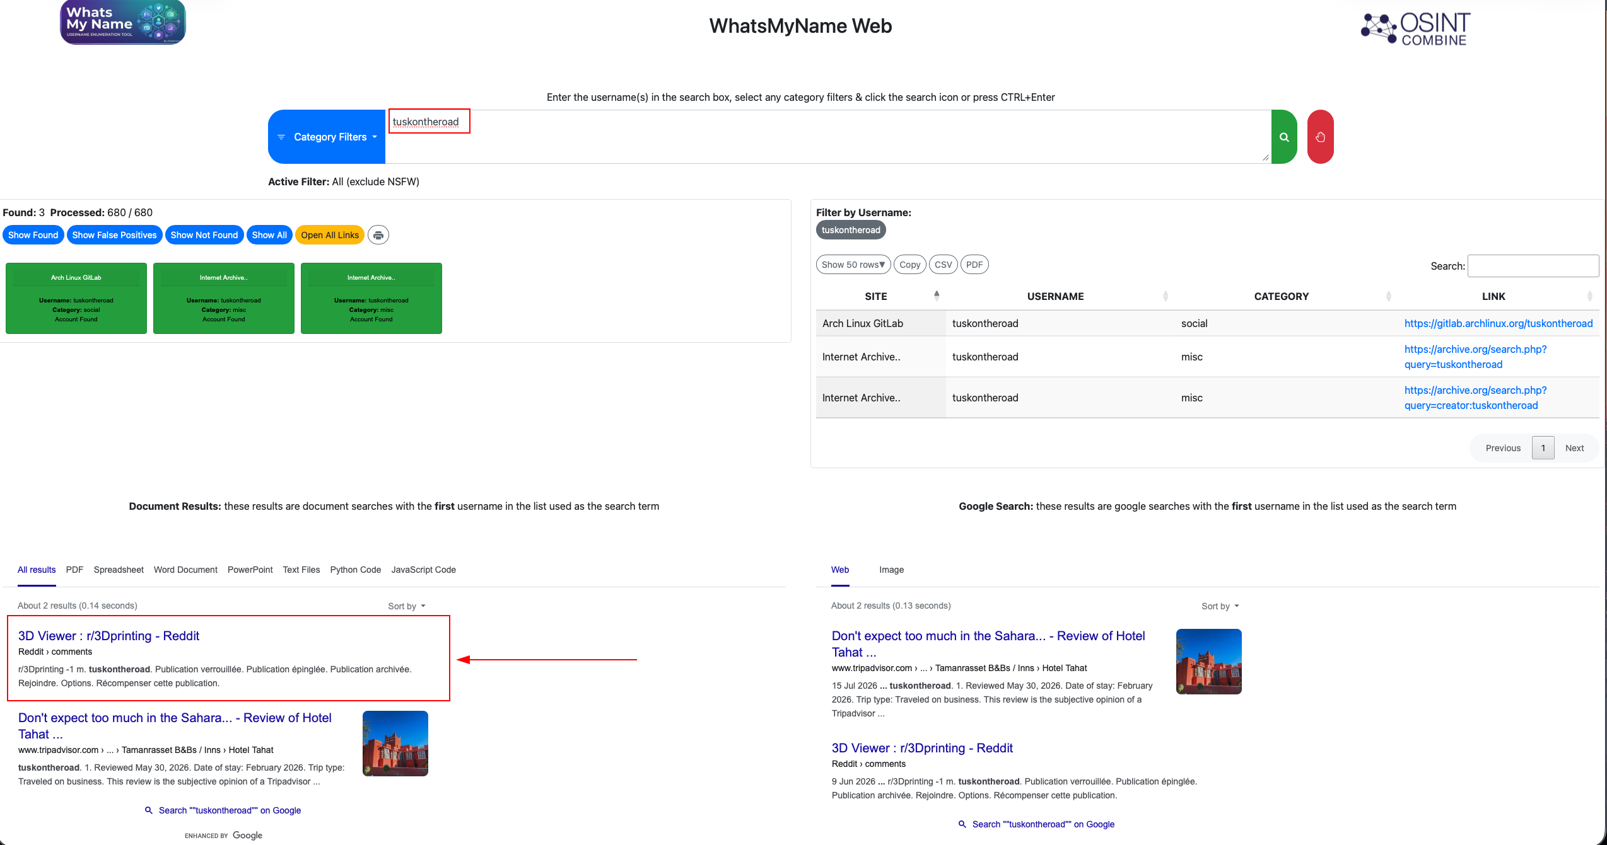The height and width of the screenshot is (845, 1607).
Task: Open 3D Viewer Reddit link in Google Search
Action: tap(922, 748)
